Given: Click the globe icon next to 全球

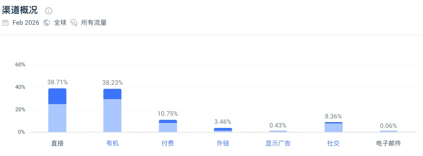Looking at the screenshot, I should tap(47, 23).
